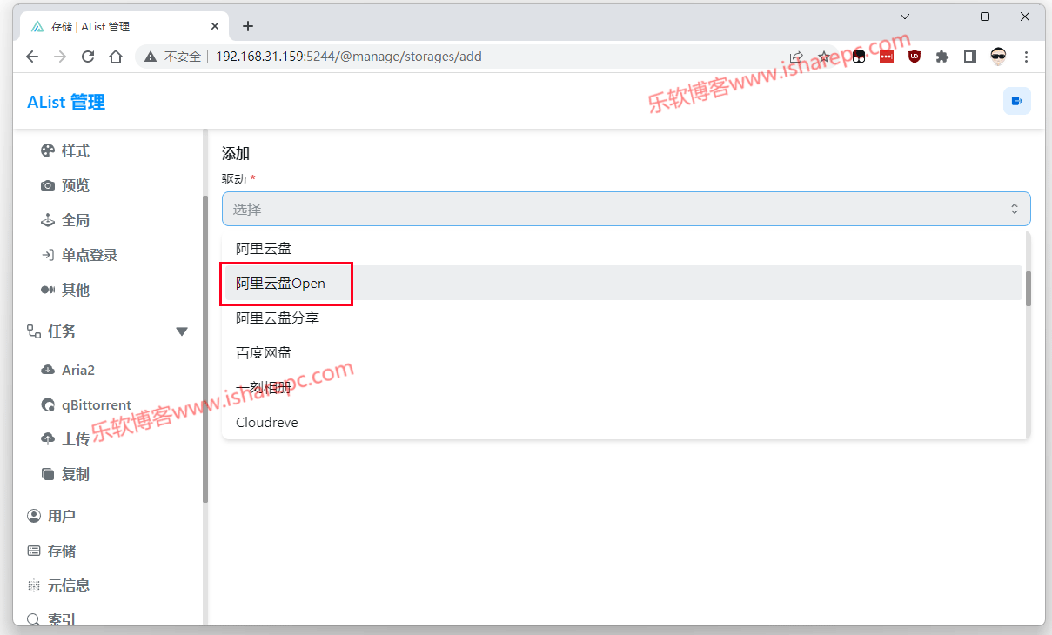The image size is (1052, 635).
Task: Click the joystick icon beside 全局
Action: tap(48, 221)
